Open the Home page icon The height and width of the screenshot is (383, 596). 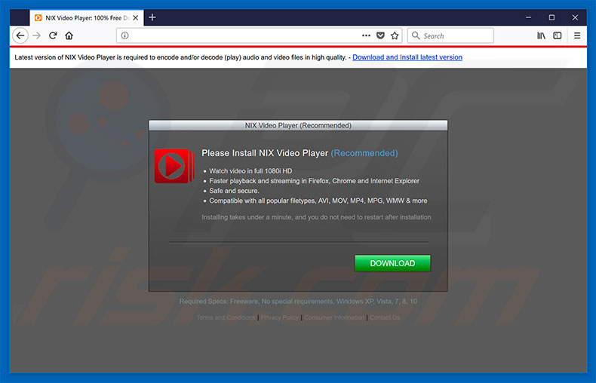point(69,35)
